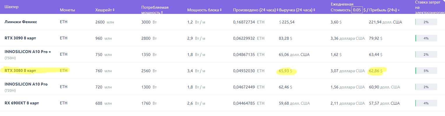Edit the electricity cost field showing 0.05
445x116 pixels.
pyautogui.click(x=357, y=10)
